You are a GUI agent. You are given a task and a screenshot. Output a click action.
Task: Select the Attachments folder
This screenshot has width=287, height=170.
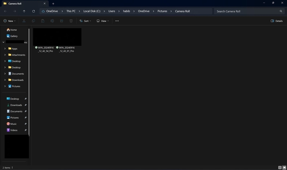(17, 55)
